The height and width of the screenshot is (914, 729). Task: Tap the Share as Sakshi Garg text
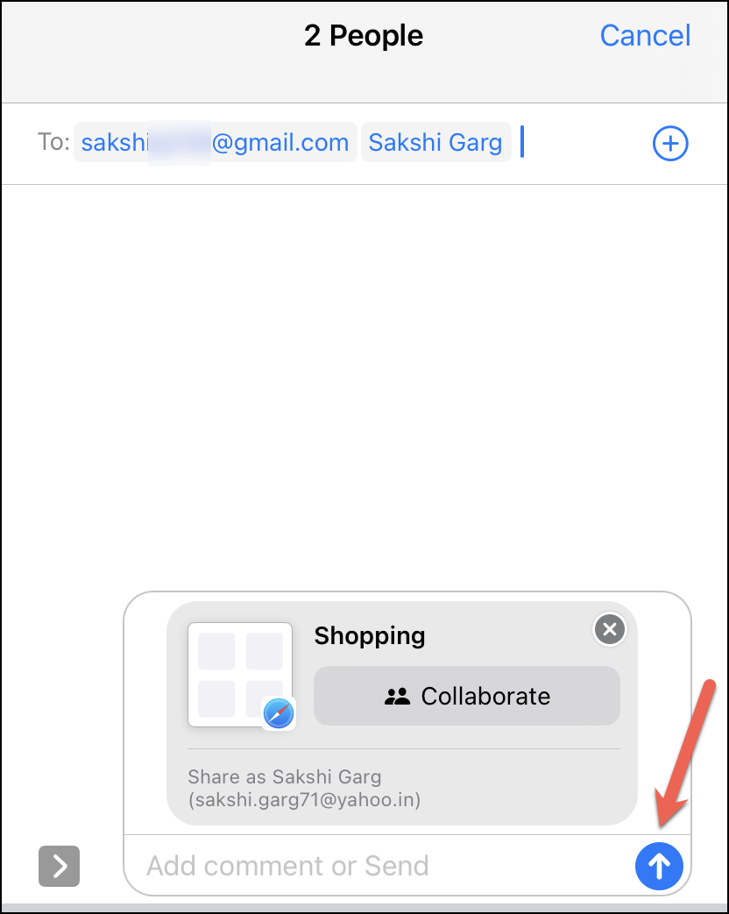[x=285, y=777]
